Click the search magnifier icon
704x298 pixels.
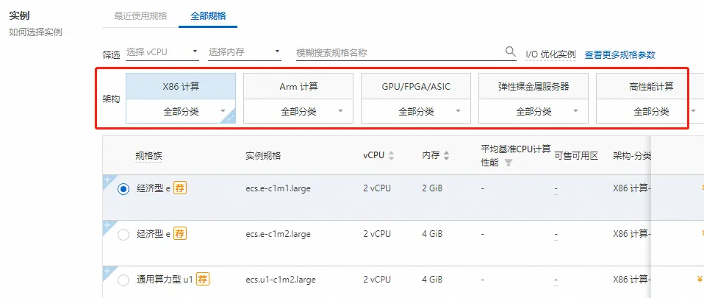coord(511,52)
